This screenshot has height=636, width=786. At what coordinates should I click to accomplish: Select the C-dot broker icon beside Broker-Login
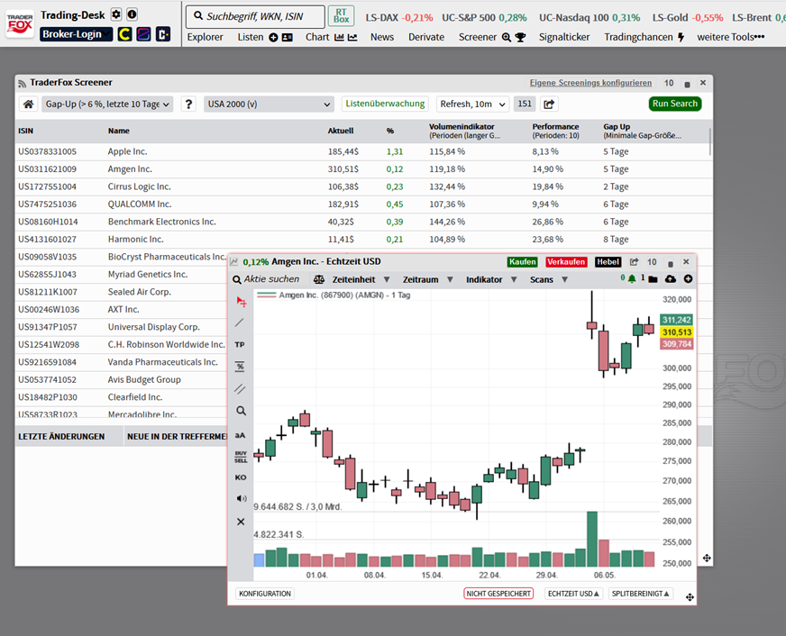pyautogui.click(x=163, y=34)
